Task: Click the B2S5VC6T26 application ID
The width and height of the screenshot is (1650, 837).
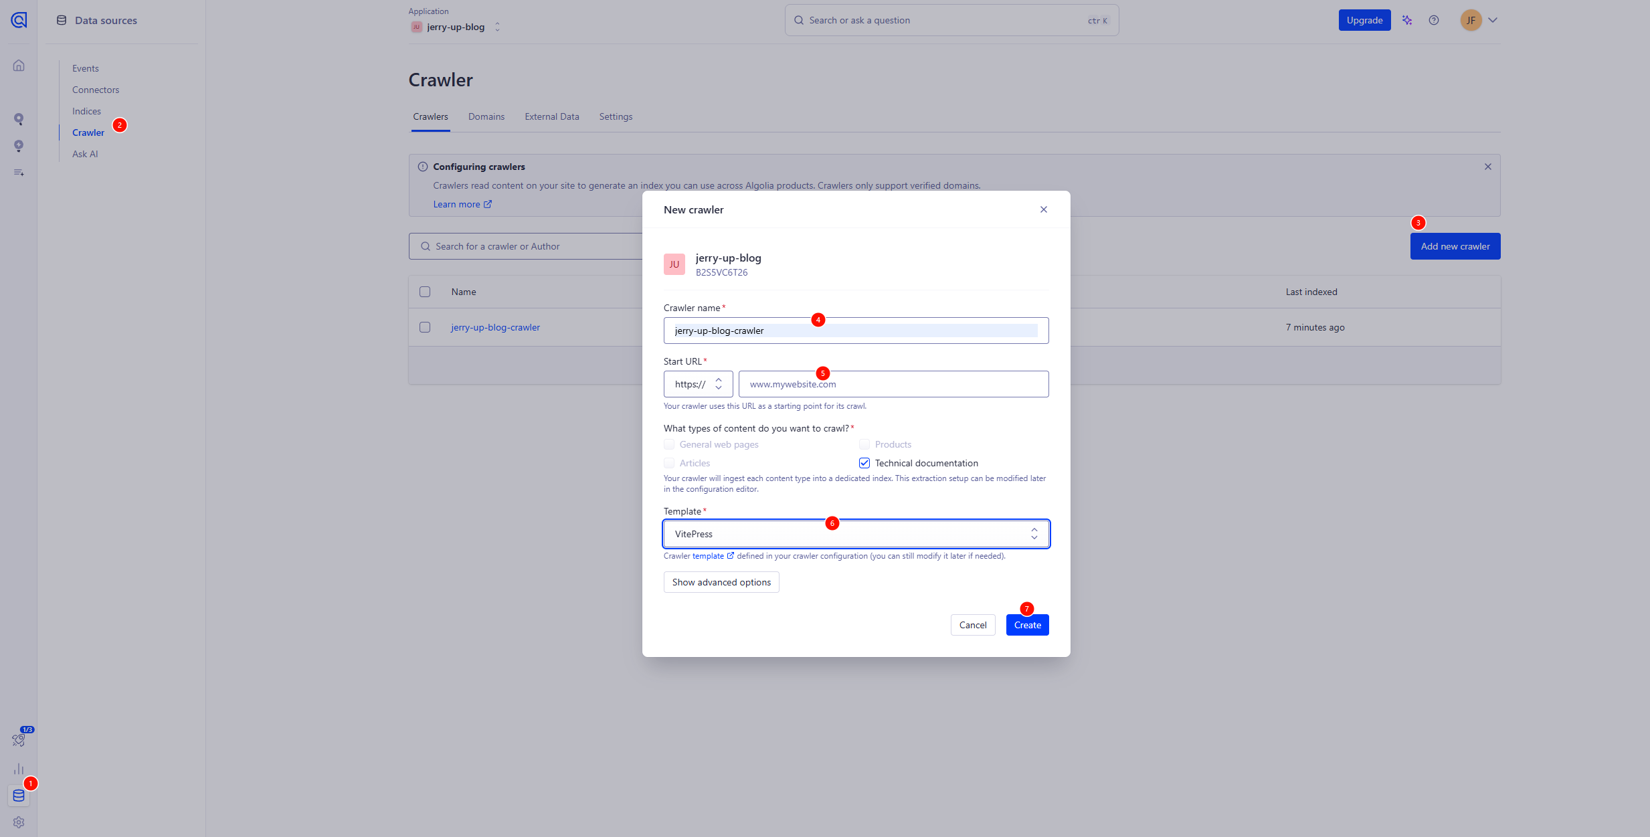Action: coord(721,272)
